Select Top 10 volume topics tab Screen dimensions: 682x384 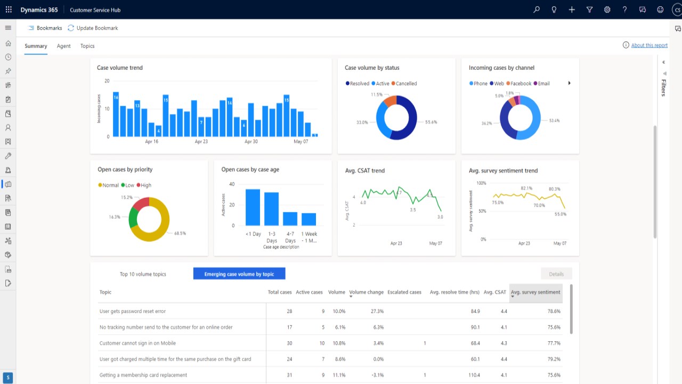pos(143,274)
